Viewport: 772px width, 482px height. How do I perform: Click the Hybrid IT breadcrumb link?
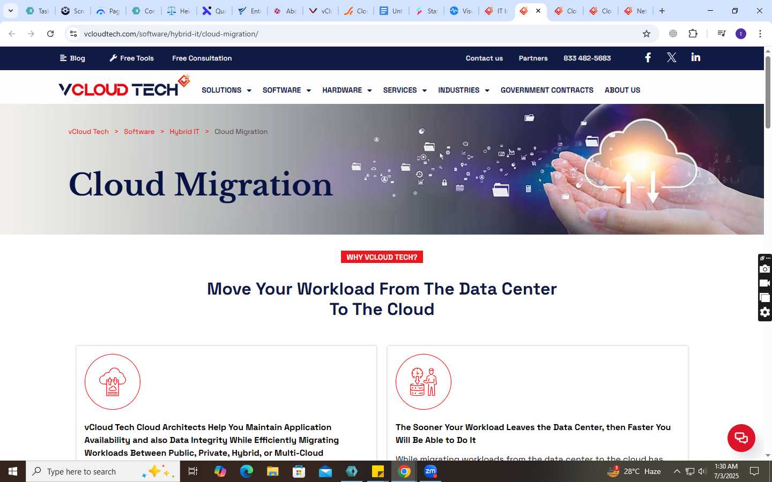coord(184,131)
